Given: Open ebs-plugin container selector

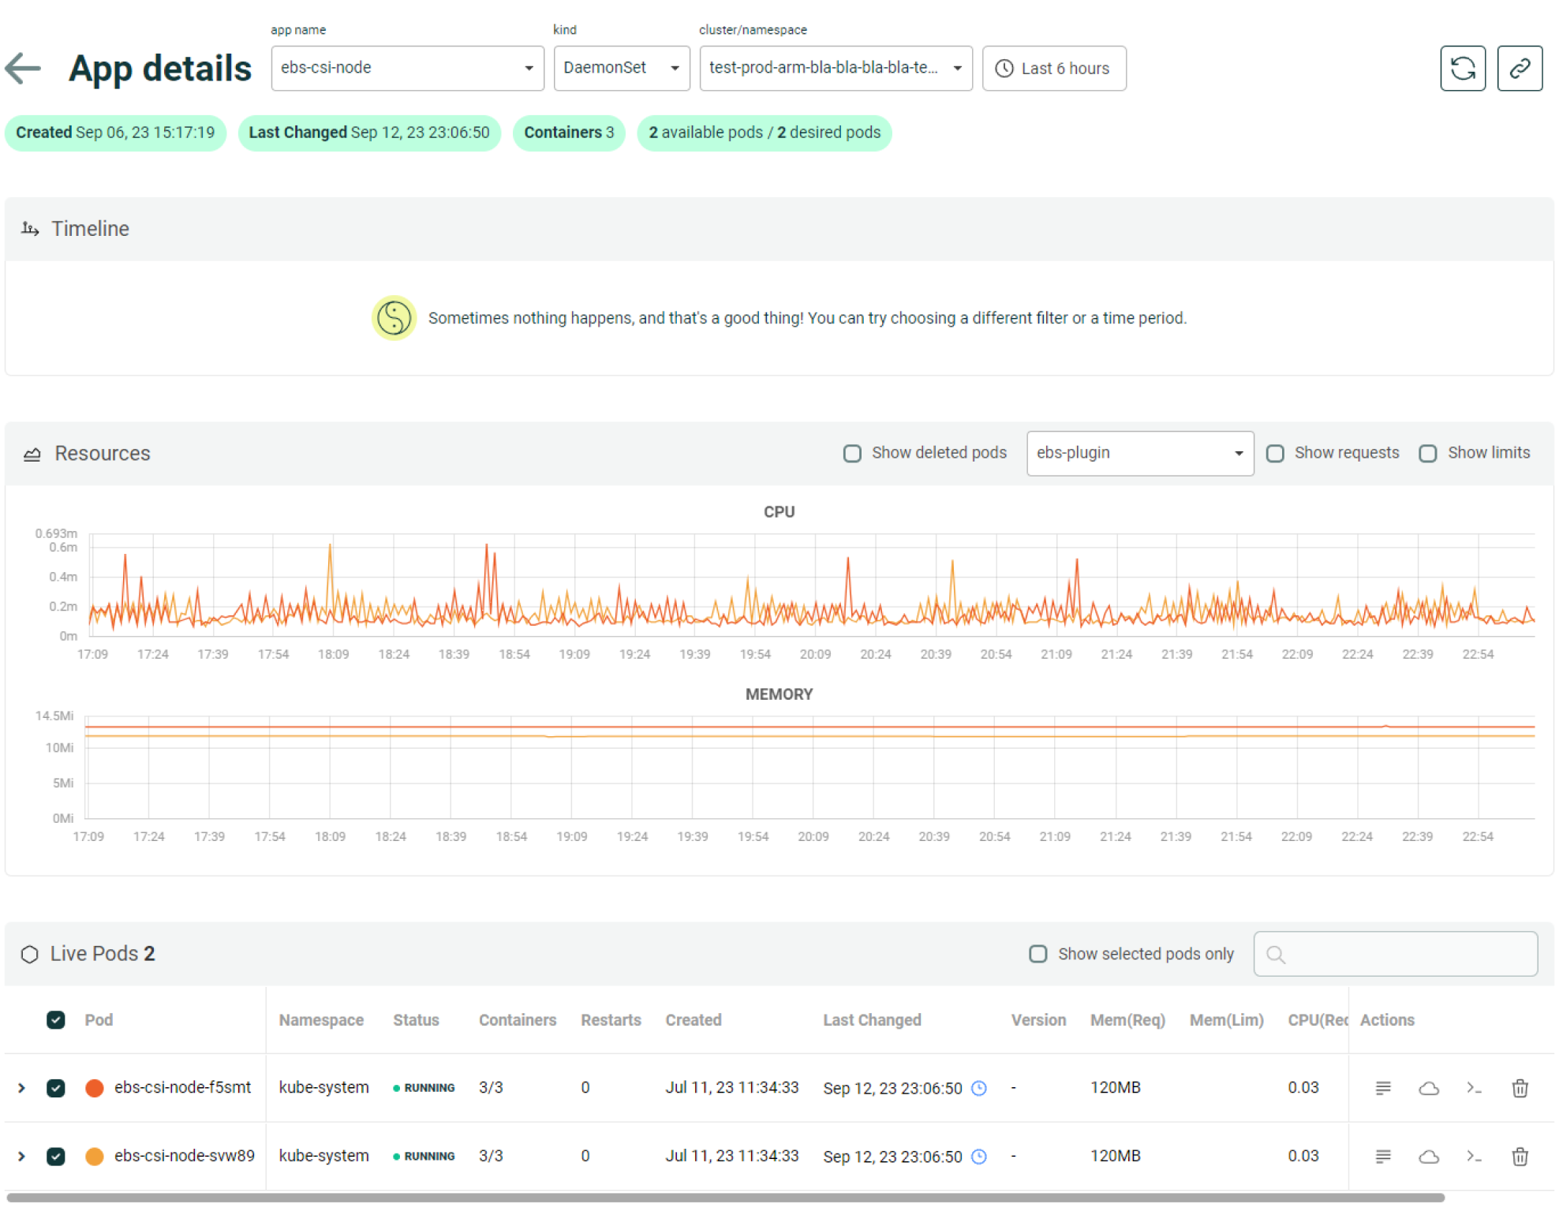Looking at the screenshot, I should pos(1138,454).
